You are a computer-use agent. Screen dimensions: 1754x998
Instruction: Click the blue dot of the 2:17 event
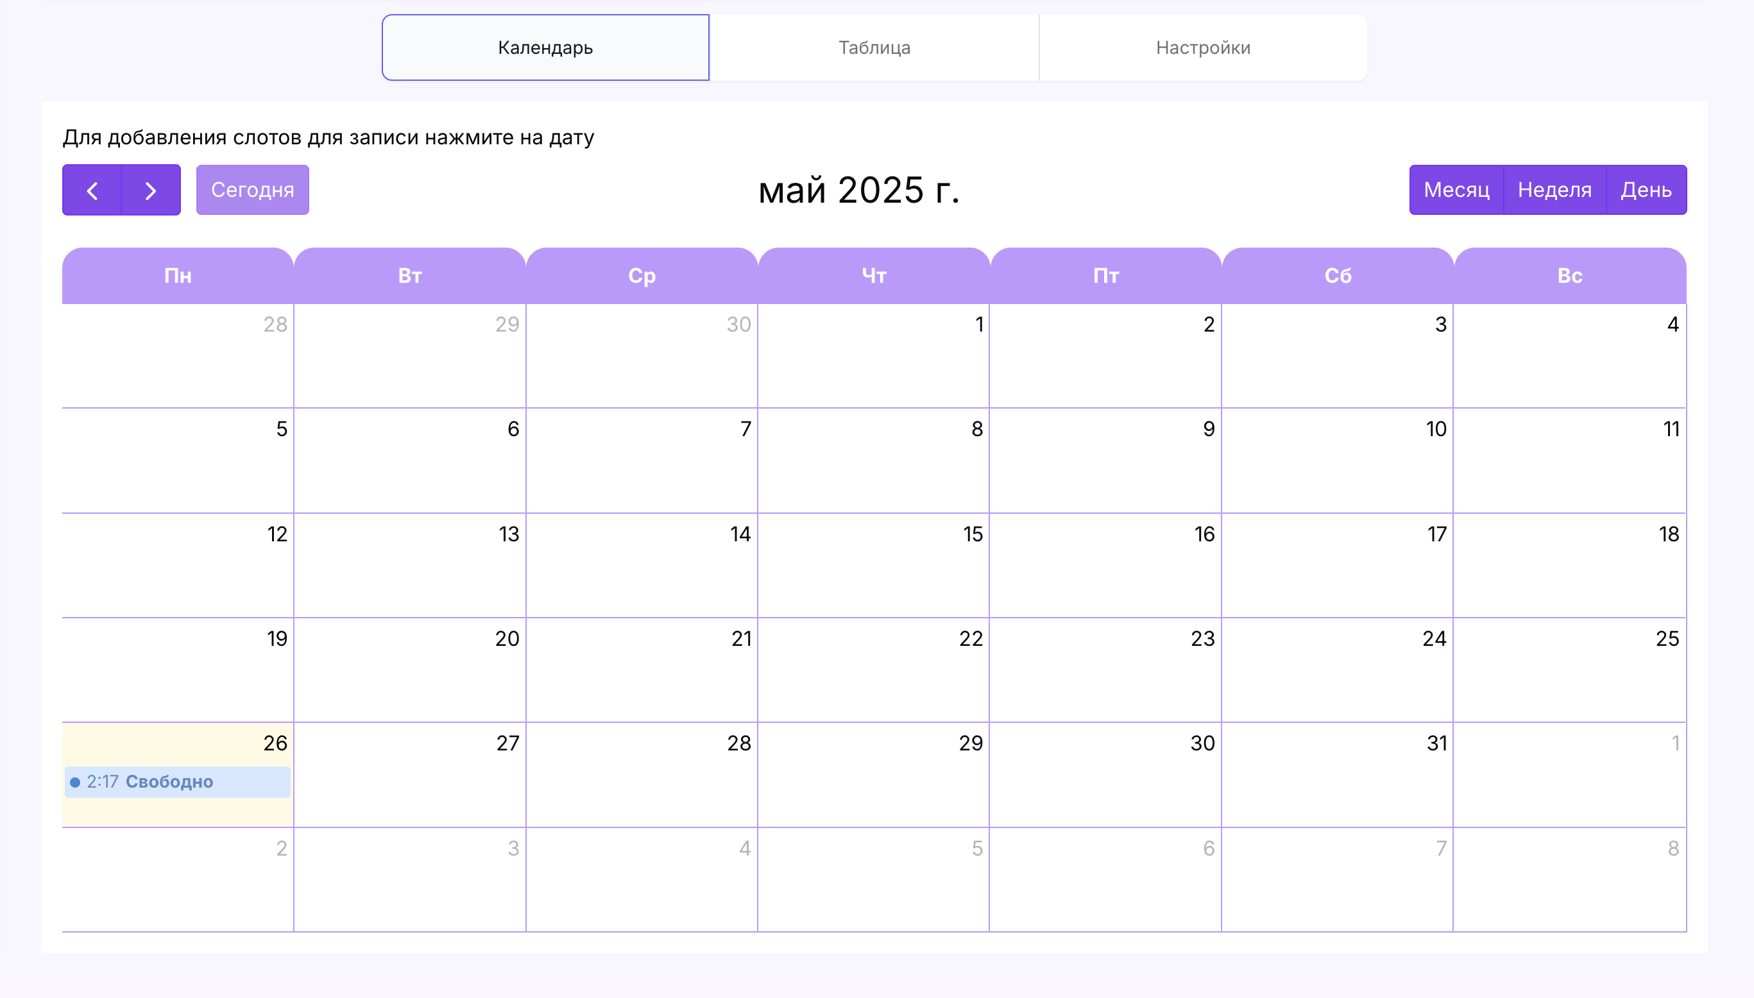click(76, 782)
